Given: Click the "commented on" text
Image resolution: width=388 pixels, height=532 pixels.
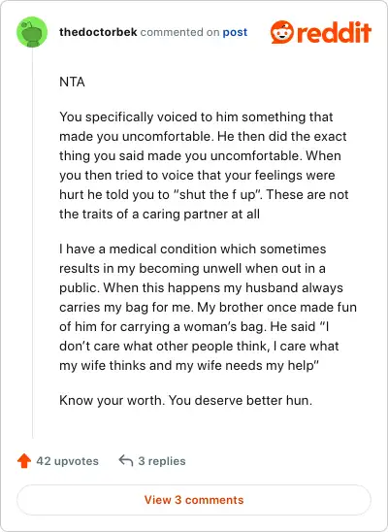Looking at the screenshot, I should pos(180,32).
